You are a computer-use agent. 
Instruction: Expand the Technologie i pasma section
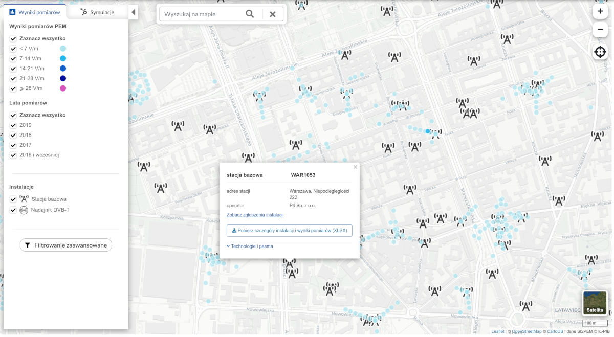[x=250, y=246]
